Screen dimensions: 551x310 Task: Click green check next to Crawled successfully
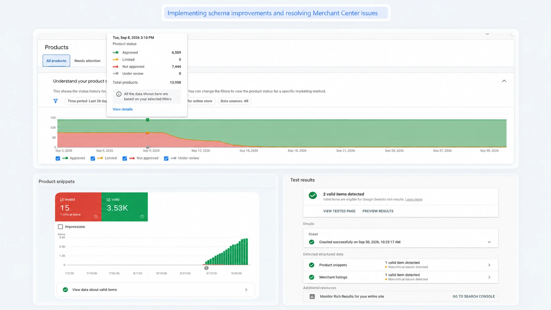[311, 242]
